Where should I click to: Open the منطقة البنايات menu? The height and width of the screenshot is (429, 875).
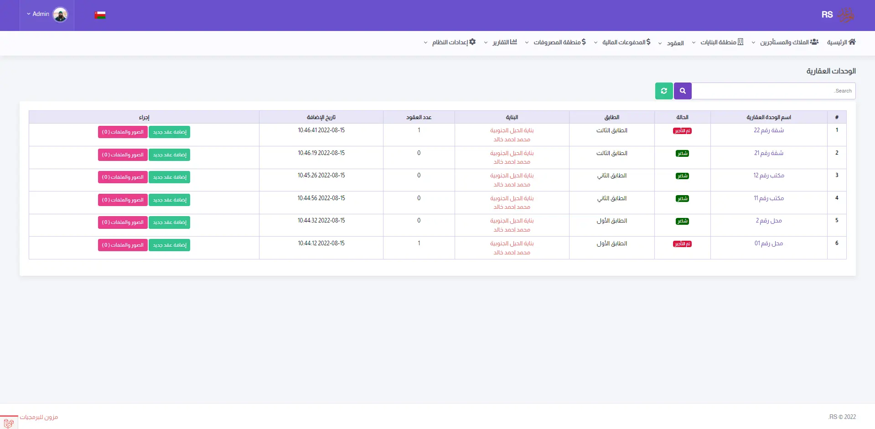(718, 42)
